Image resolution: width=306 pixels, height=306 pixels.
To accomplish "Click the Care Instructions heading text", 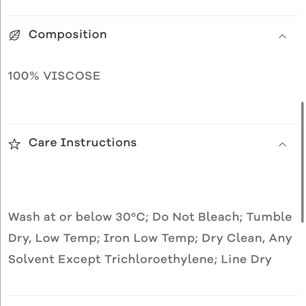I will [x=83, y=142].
